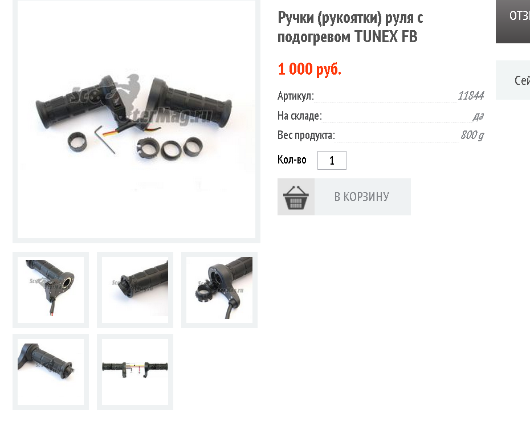Select fifth thumbnail with wiring diagram

[x=135, y=372]
